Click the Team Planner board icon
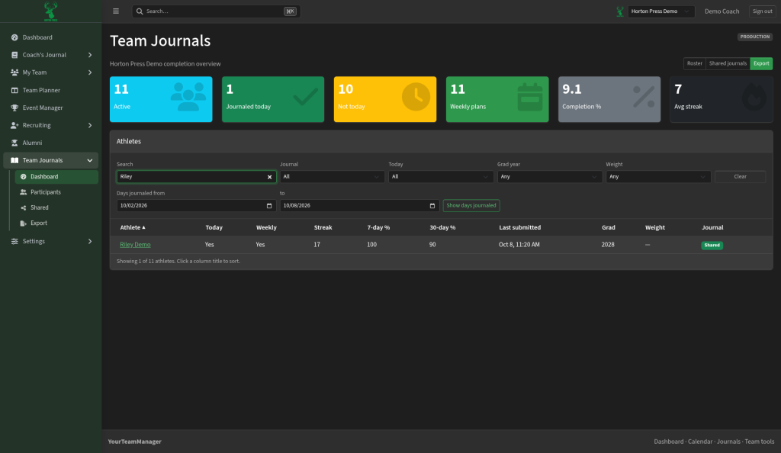This screenshot has width=781, height=453. 14,90
